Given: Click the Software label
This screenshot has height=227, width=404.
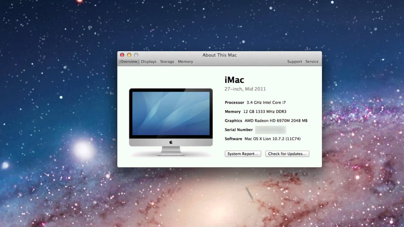Looking at the screenshot, I should pyautogui.click(x=234, y=139).
